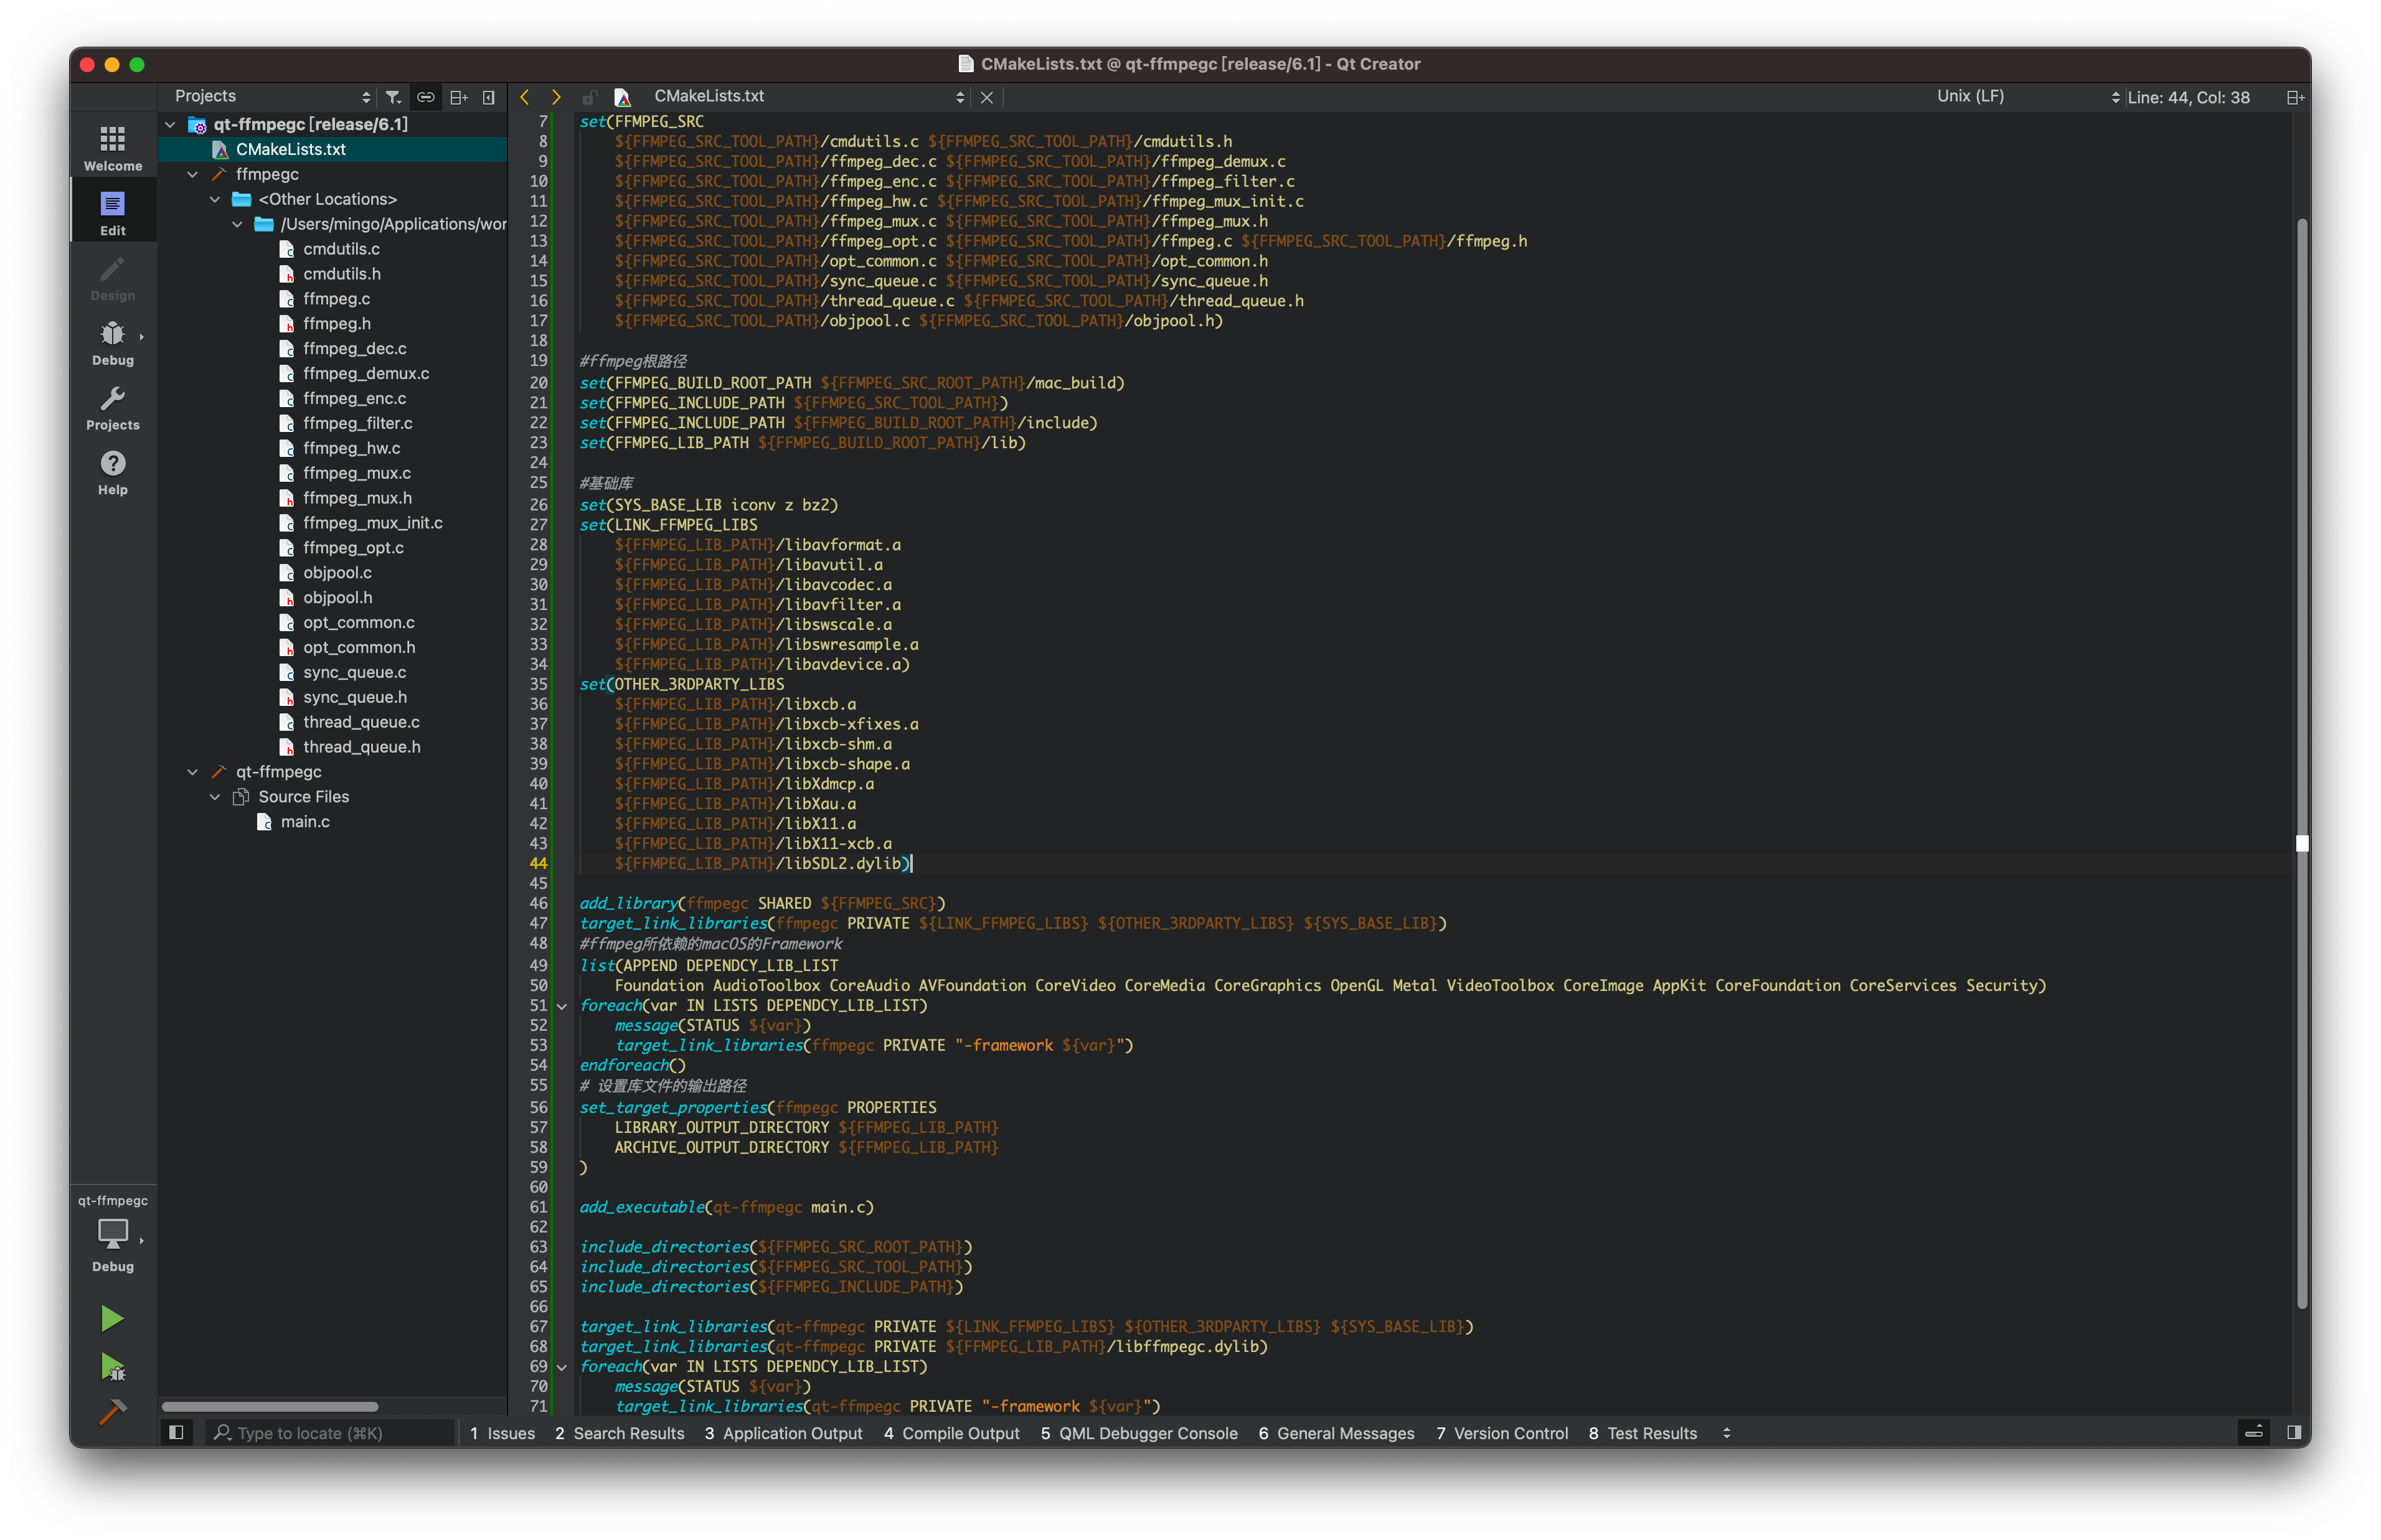Collapse the ffmpegc folder node
Viewport: 2381px width, 1540px height.
click(x=192, y=173)
